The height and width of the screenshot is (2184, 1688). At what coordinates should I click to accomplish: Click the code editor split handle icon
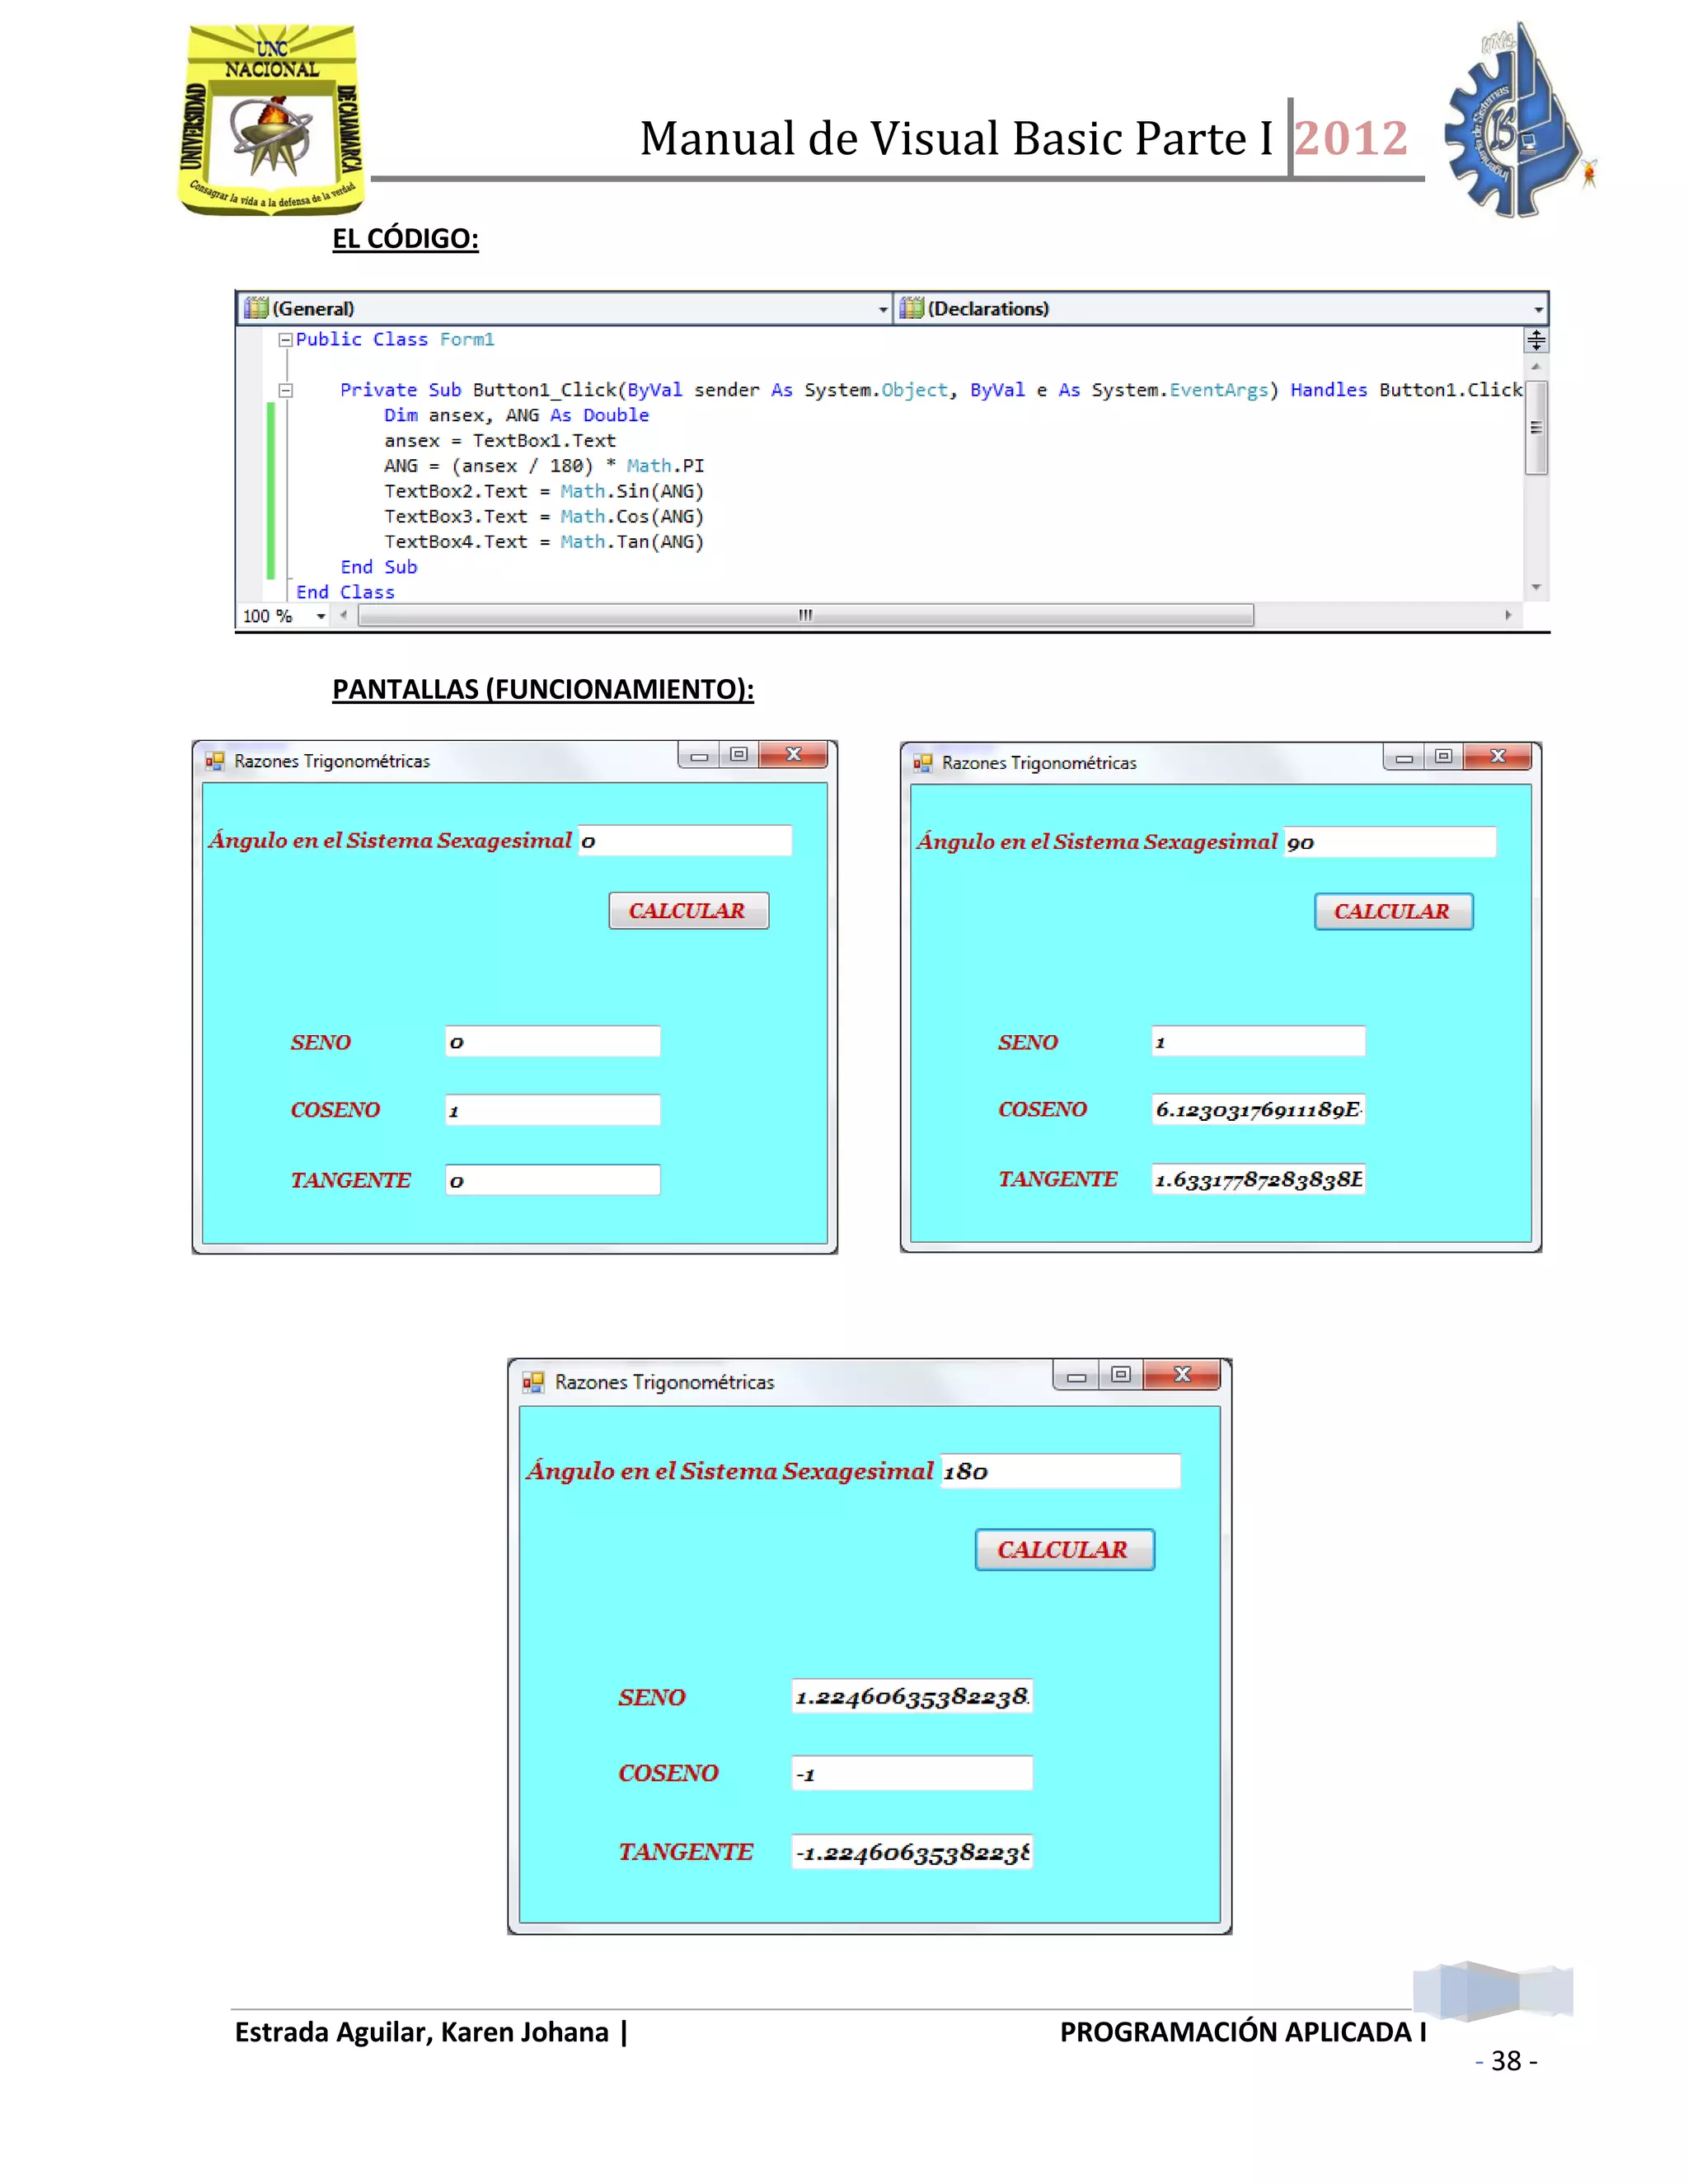pos(1536,341)
